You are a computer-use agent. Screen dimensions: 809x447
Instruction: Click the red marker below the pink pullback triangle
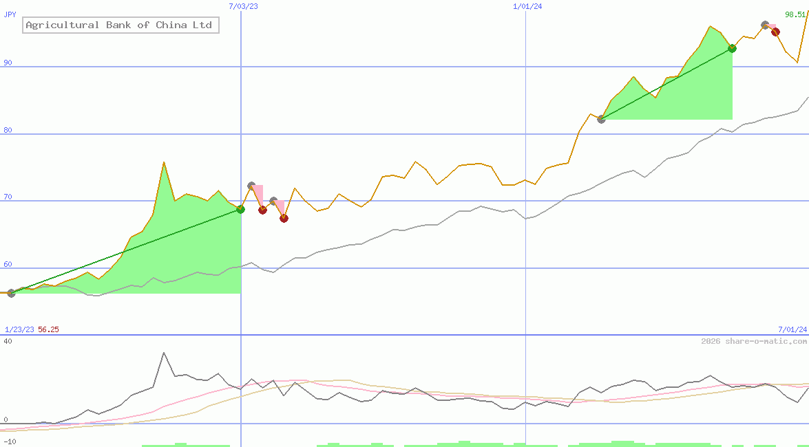[262, 210]
